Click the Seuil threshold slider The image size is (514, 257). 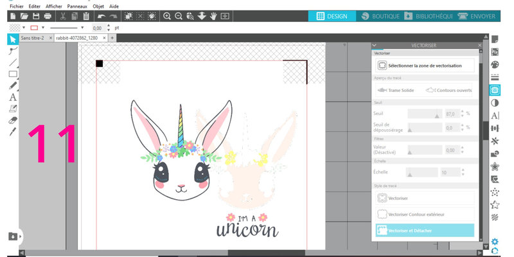tap(424, 113)
